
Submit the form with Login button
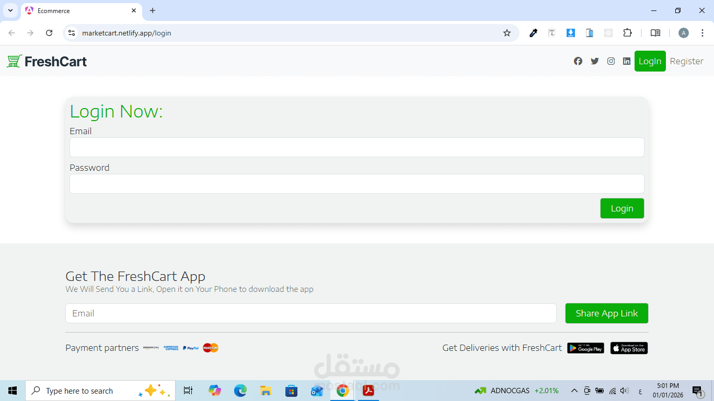(x=622, y=208)
